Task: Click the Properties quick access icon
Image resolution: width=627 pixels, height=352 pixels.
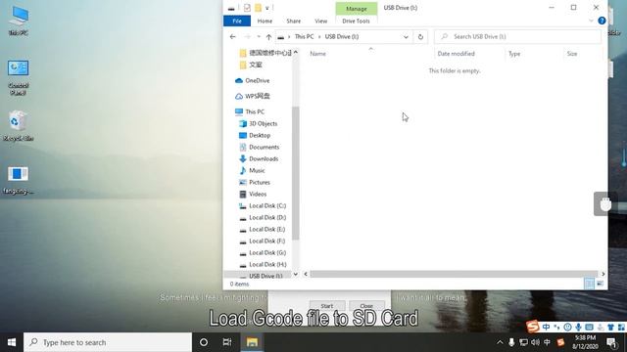Action: [x=247, y=8]
